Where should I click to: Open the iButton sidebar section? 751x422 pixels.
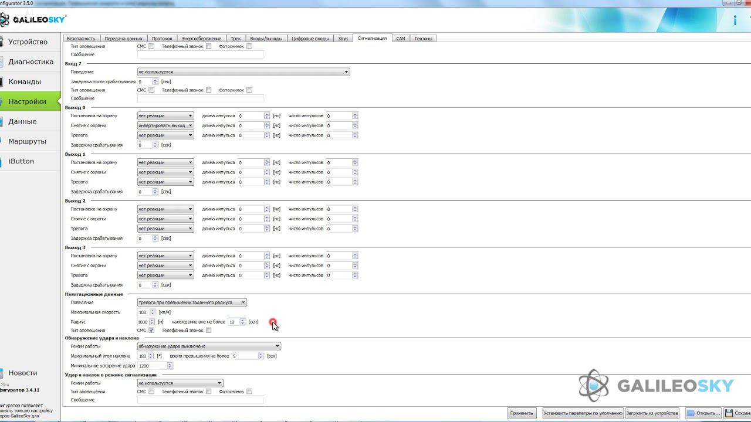(x=21, y=161)
